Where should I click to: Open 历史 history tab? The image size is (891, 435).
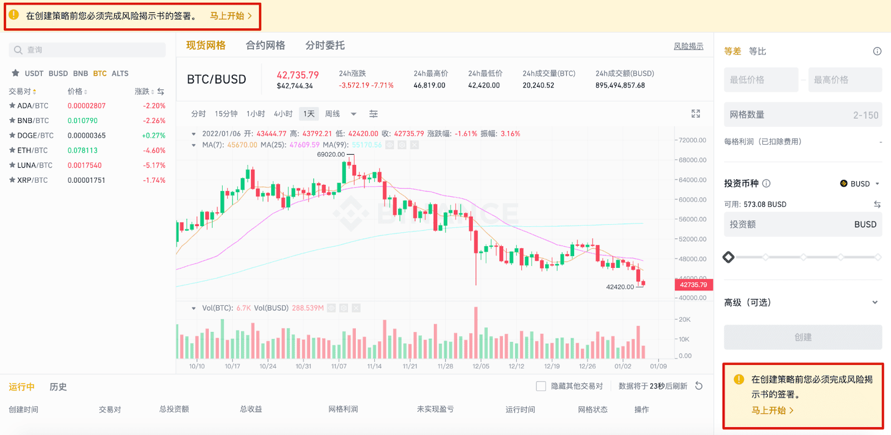click(x=58, y=387)
